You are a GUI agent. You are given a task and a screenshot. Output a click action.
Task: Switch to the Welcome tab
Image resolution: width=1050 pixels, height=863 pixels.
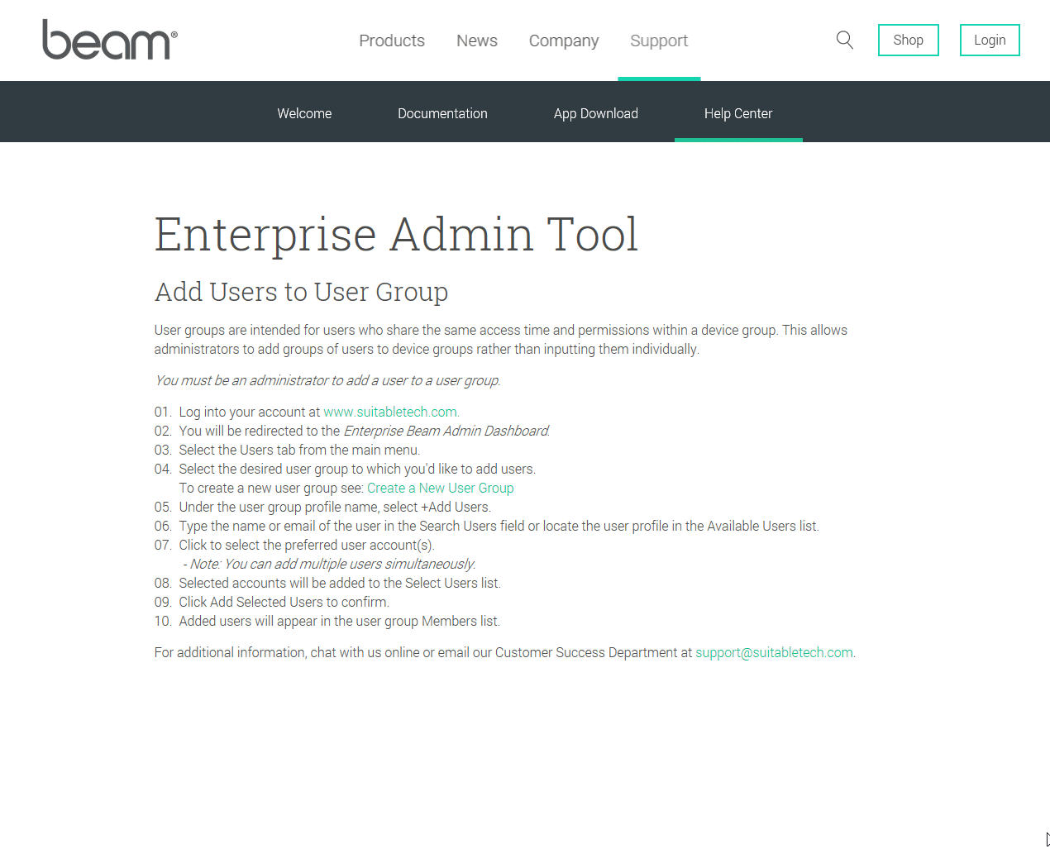(x=304, y=113)
